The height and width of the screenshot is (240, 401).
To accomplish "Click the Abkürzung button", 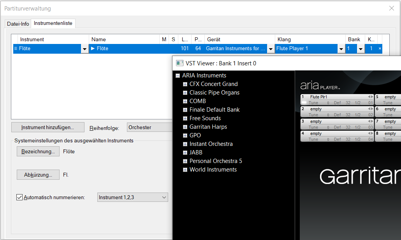I will [x=38, y=175].
